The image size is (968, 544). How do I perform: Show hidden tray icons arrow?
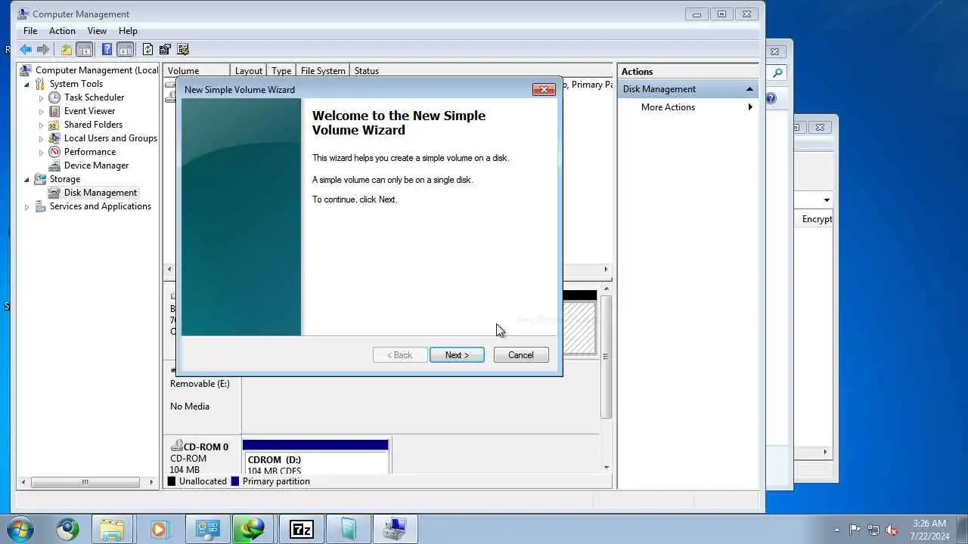[x=836, y=530]
